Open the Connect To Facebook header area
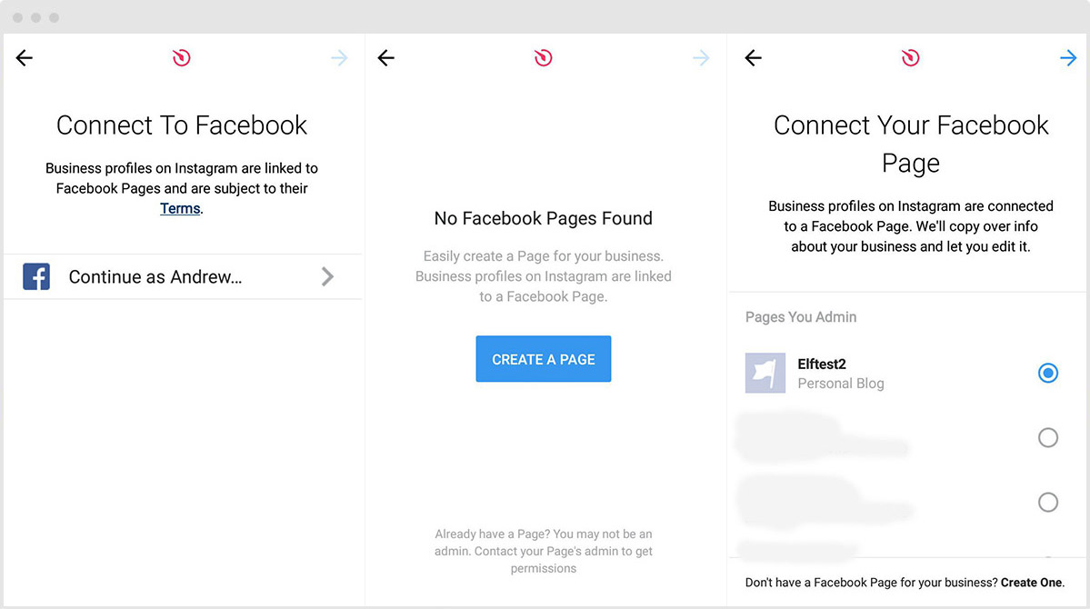 181,125
